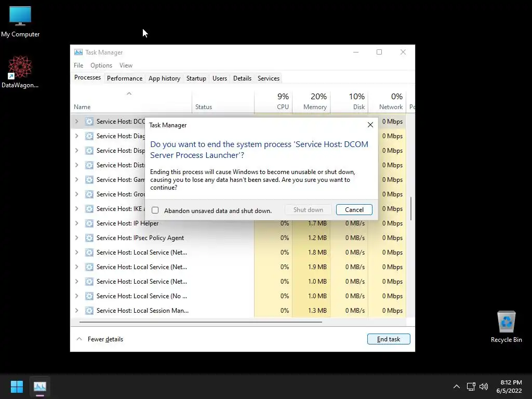
Task: Click gear icon of Service Host: IP Helper
Action: [x=89, y=223]
